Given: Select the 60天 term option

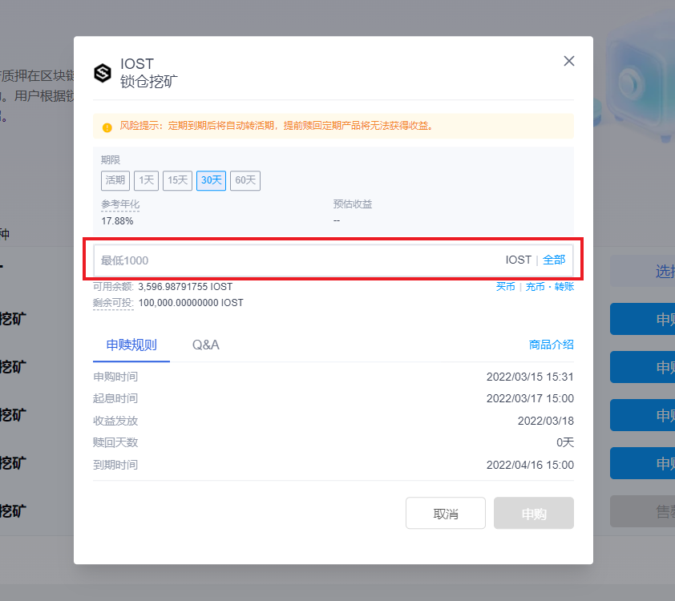Looking at the screenshot, I should tap(245, 180).
